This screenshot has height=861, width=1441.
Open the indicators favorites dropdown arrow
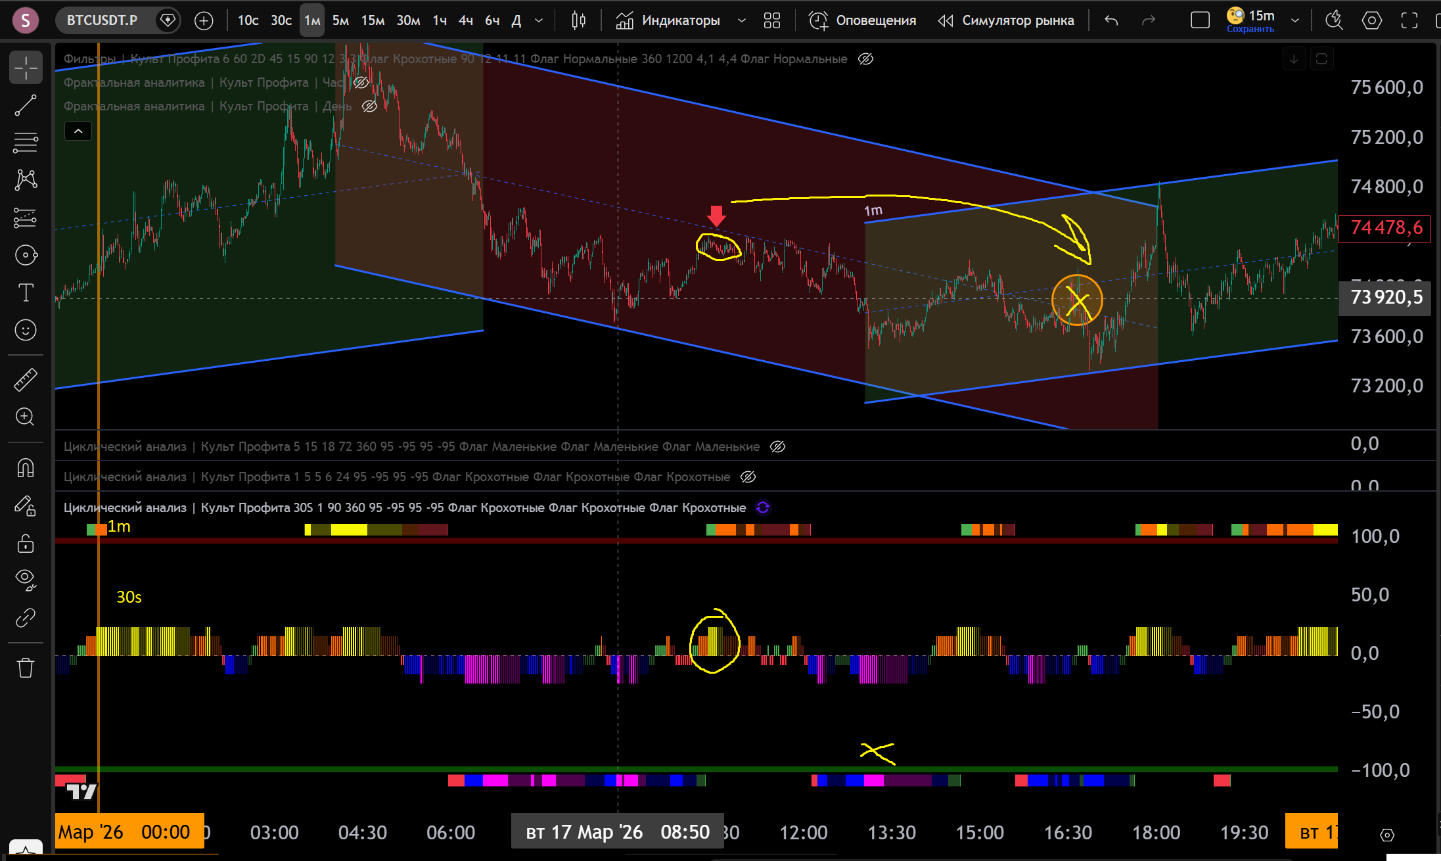(x=742, y=20)
